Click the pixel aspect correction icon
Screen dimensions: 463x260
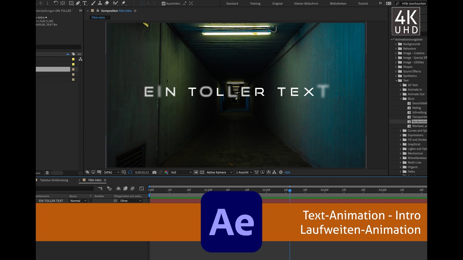(257, 172)
